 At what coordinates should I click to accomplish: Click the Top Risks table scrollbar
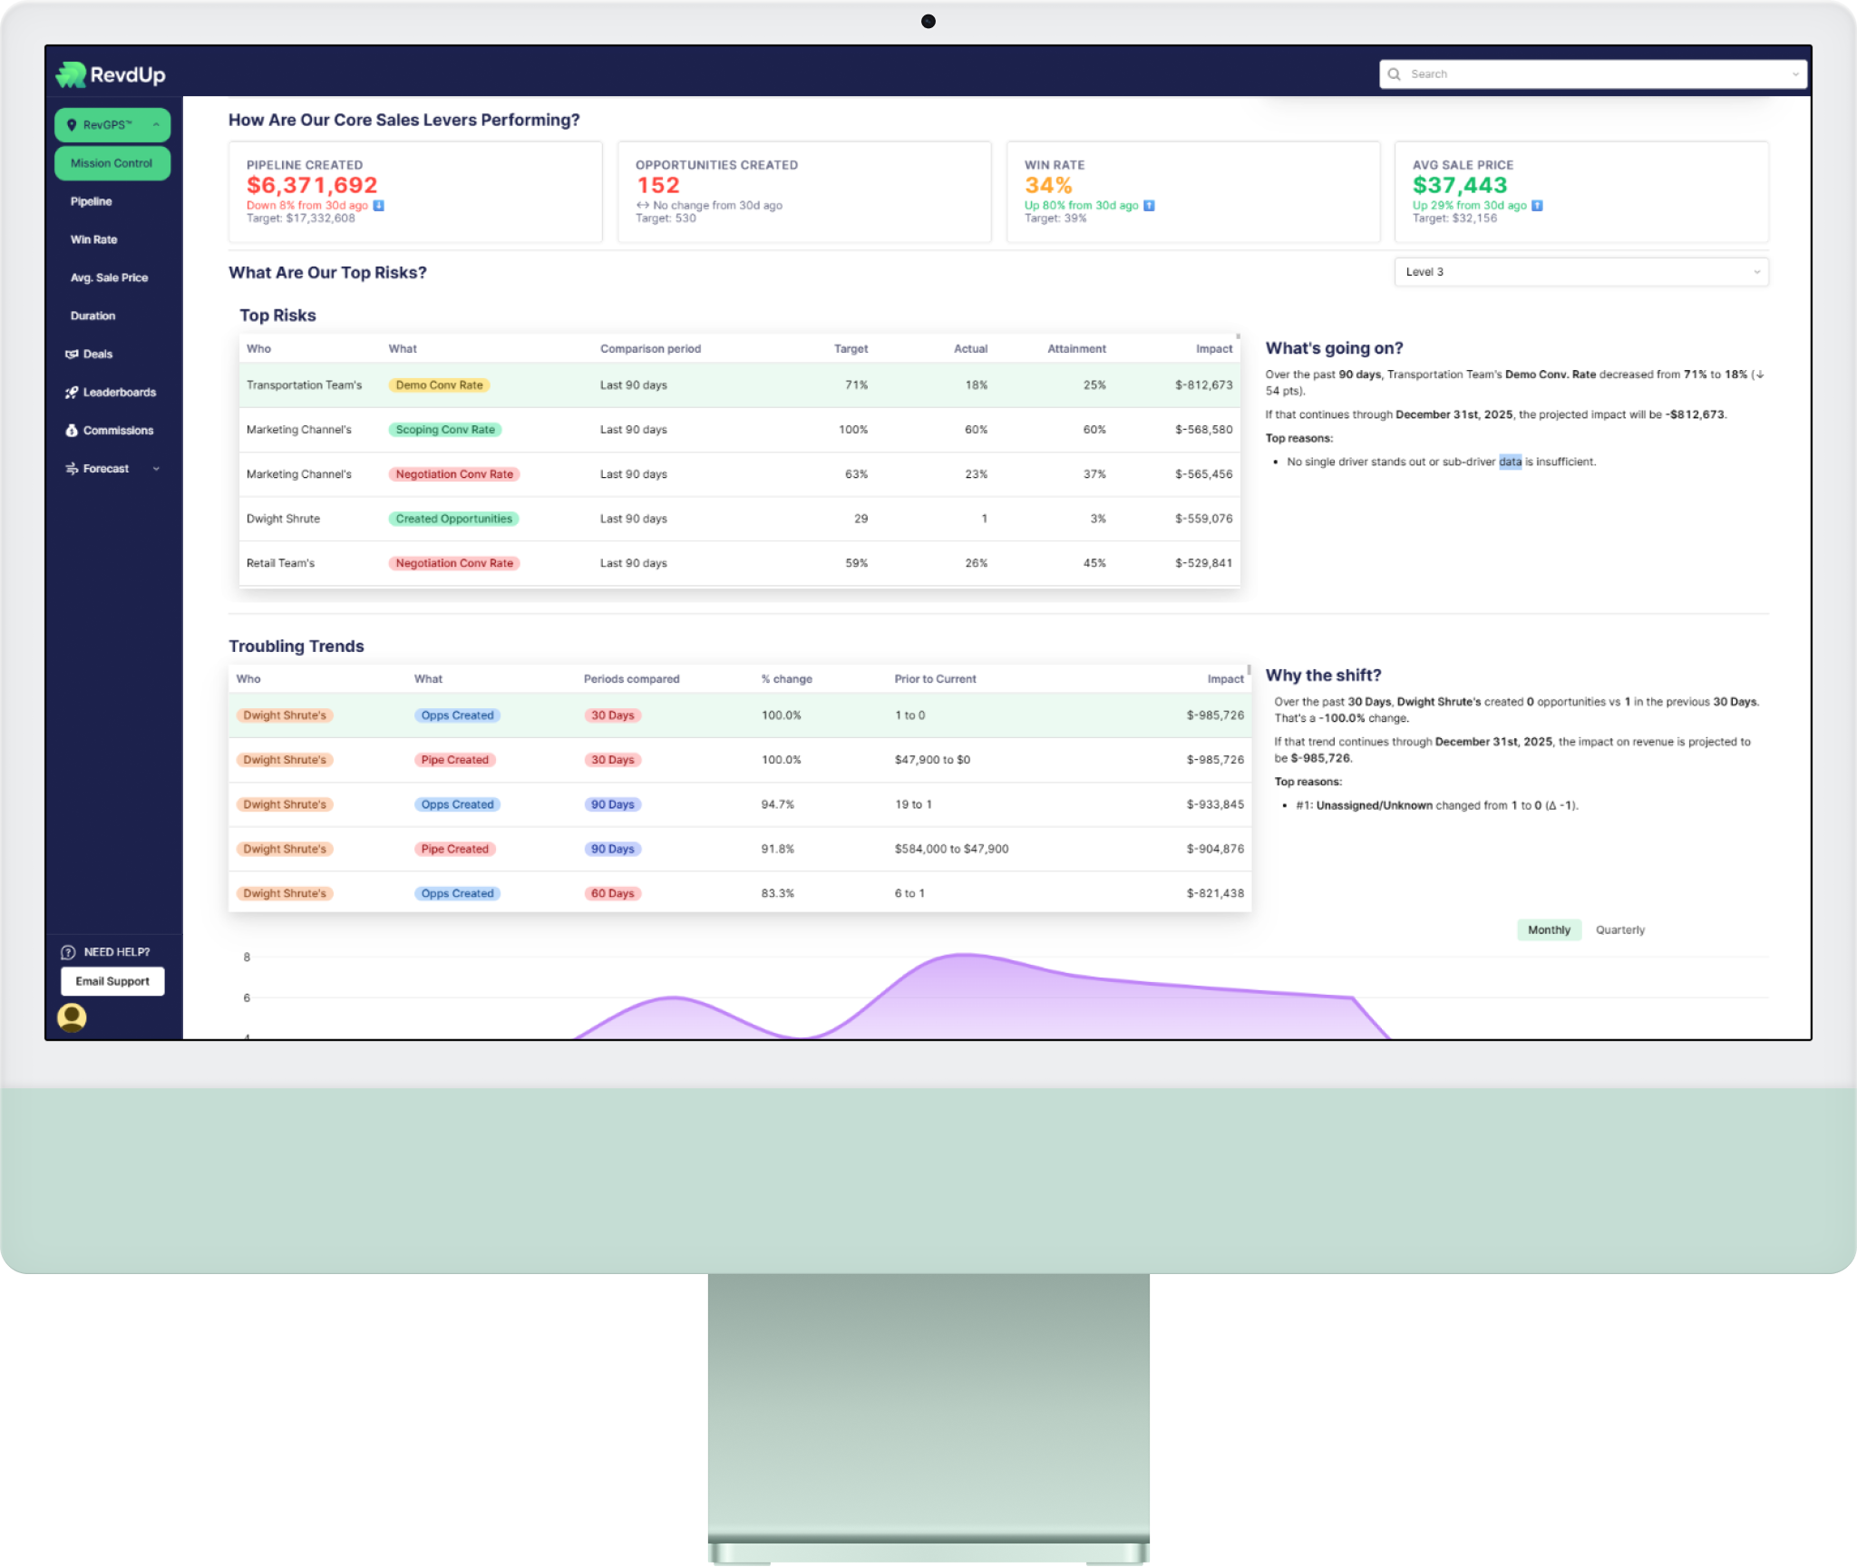pyautogui.click(x=1238, y=337)
